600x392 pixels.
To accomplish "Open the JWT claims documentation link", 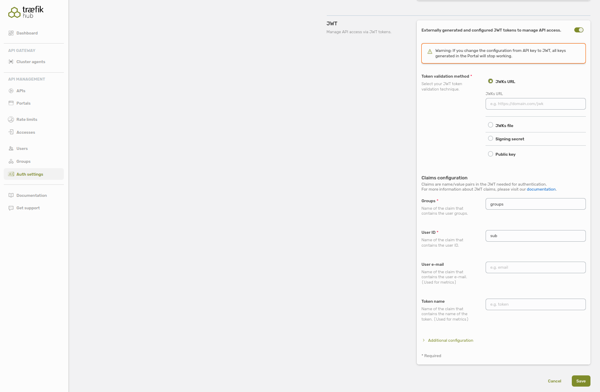I will [x=541, y=189].
